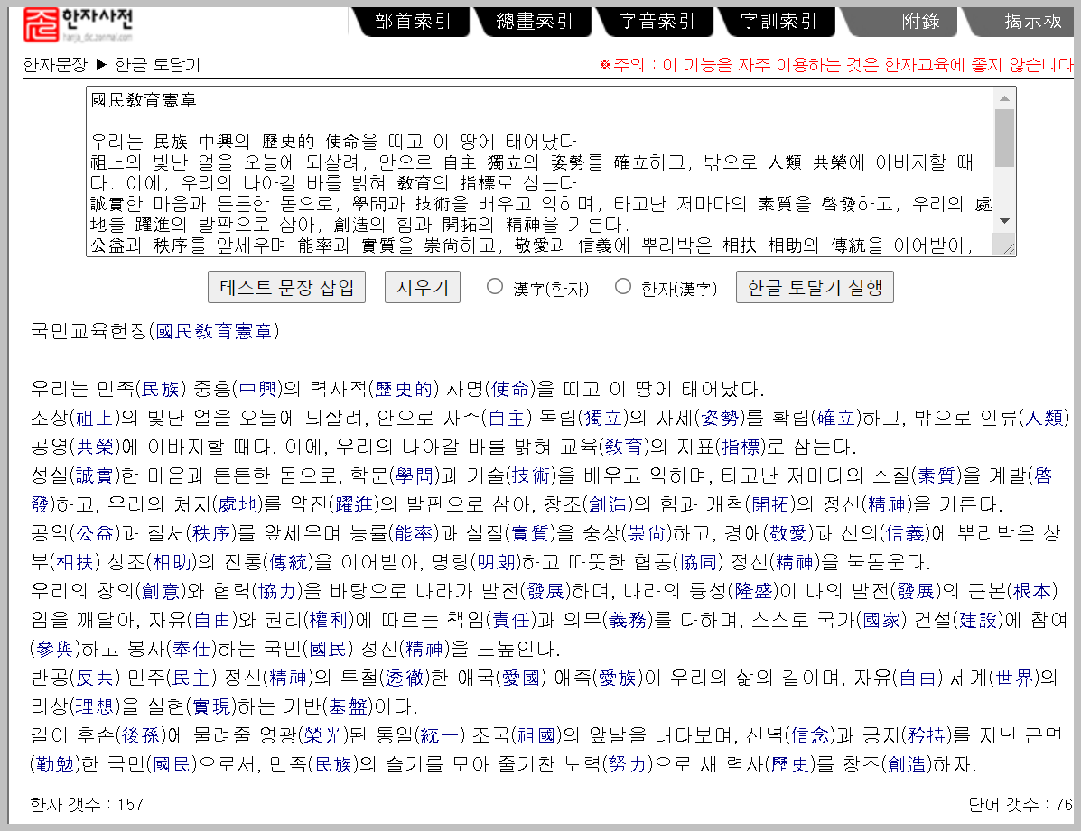
Task: Click the 秩序 hanja link
Action: click(211, 534)
